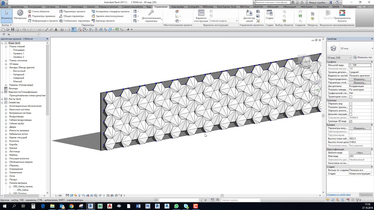The height and width of the screenshot is (210, 374).
Task: Expand the Разрезы (Номер вида) node
Action: point(6,85)
